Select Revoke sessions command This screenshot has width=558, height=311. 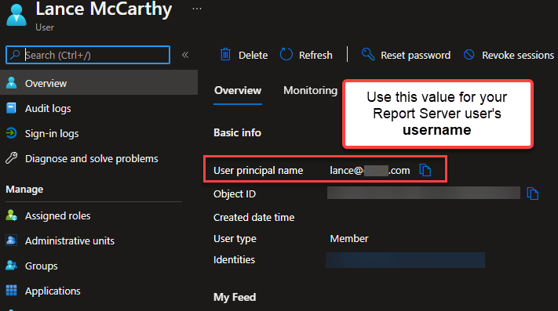pyautogui.click(x=518, y=56)
